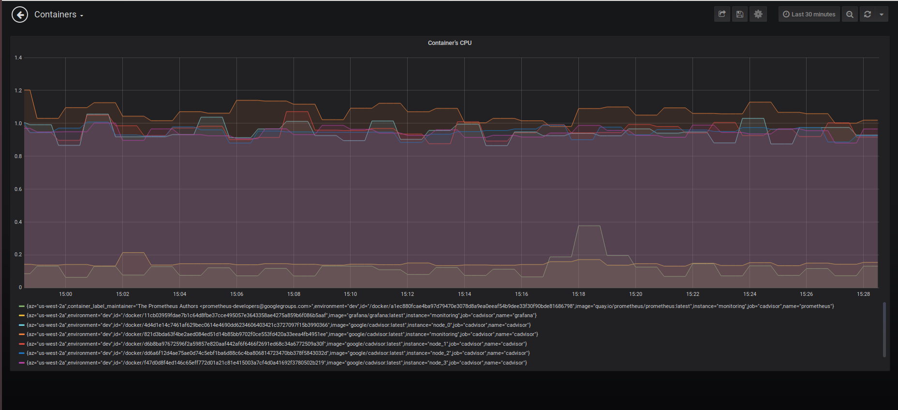Toggle the prometheus series in legend

click(430, 306)
